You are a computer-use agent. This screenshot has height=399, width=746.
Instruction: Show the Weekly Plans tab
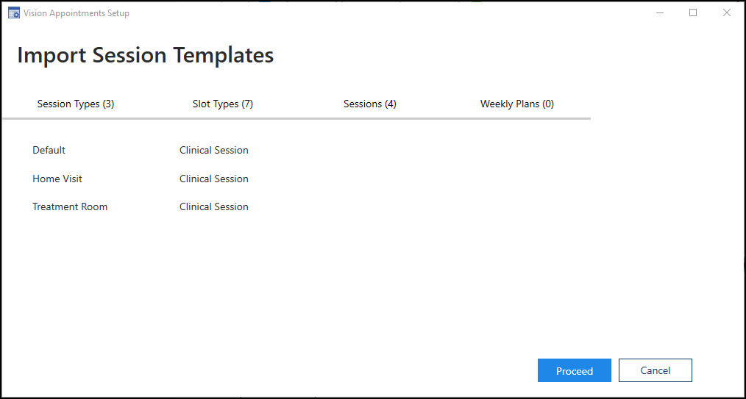(517, 104)
